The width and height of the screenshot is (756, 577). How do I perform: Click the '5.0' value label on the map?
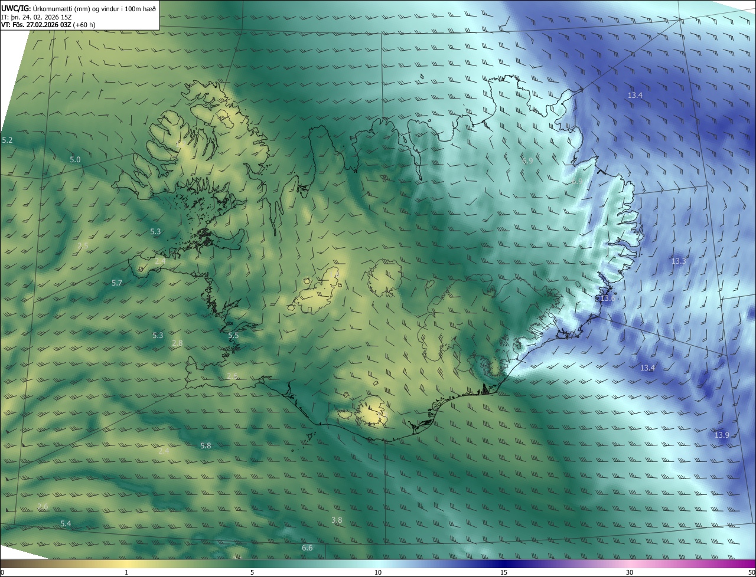(75, 160)
